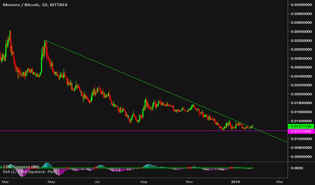Viewport: 315px width, 185px height.
Task: Click the Monero / Bitcoin, 1D, BITTREX chart title
Action: (x=35, y=5)
